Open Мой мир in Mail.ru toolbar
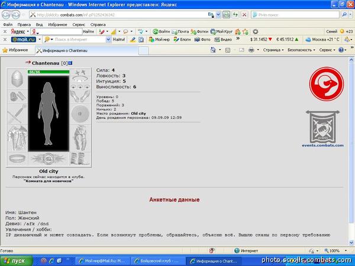The width and height of the screenshot is (355, 266). click(159, 40)
